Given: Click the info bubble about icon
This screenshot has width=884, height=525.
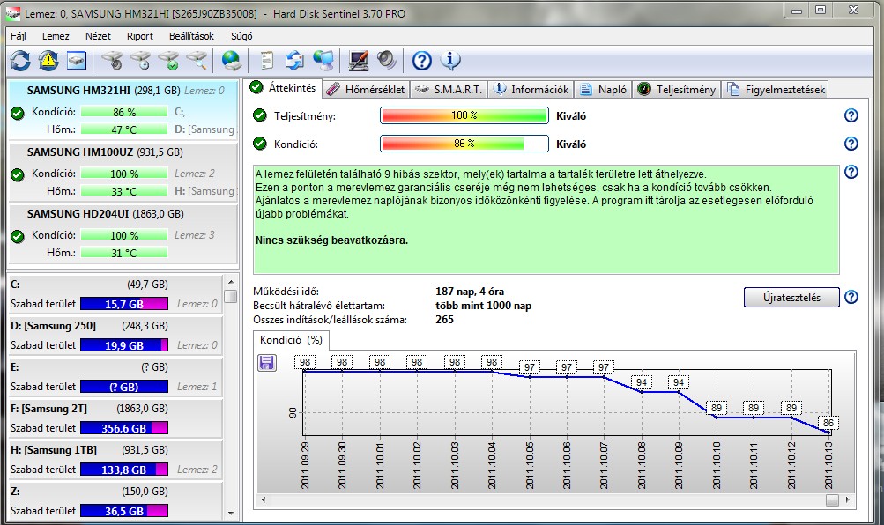Looking at the screenshot, I should (x=449, y=60).
